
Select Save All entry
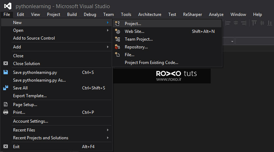(x=56, y=88)
